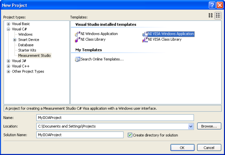The image size is (225, 155).
Task: Select Visual C# in project types
Action: [19, 29]
